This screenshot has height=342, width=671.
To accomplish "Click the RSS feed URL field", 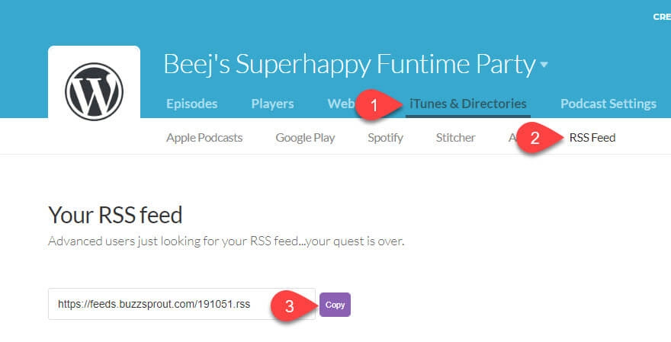I will coord(160,304).
